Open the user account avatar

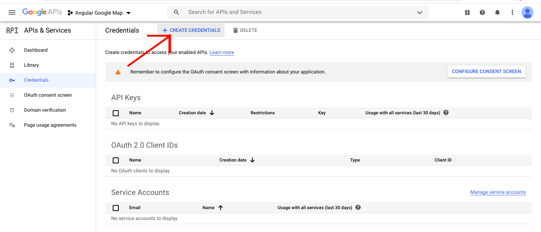[x=527, y=12]
